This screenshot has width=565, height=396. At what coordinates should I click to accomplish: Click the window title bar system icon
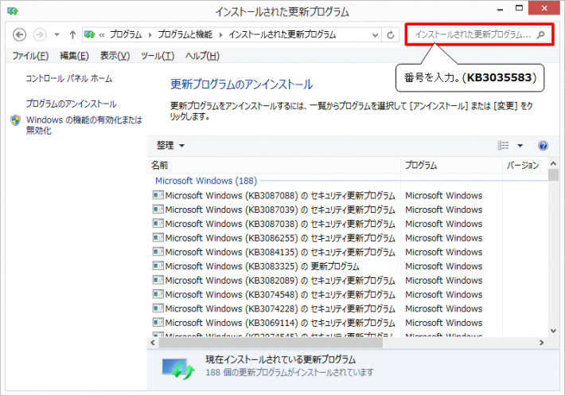(x=13, y=11)
